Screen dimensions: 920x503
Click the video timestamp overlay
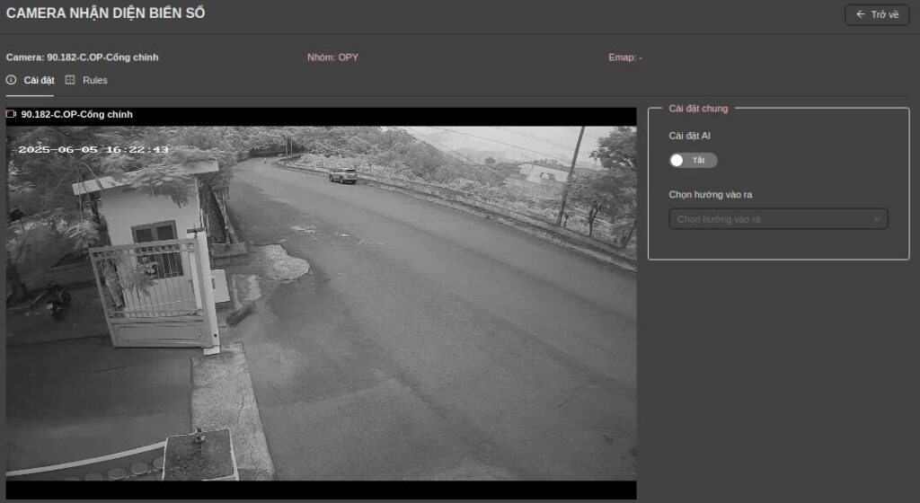[93, 149]
